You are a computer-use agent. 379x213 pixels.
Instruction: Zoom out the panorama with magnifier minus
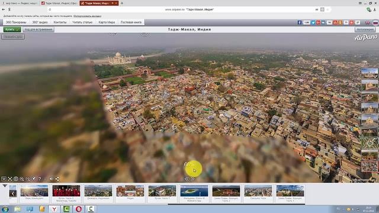point(28,179)
